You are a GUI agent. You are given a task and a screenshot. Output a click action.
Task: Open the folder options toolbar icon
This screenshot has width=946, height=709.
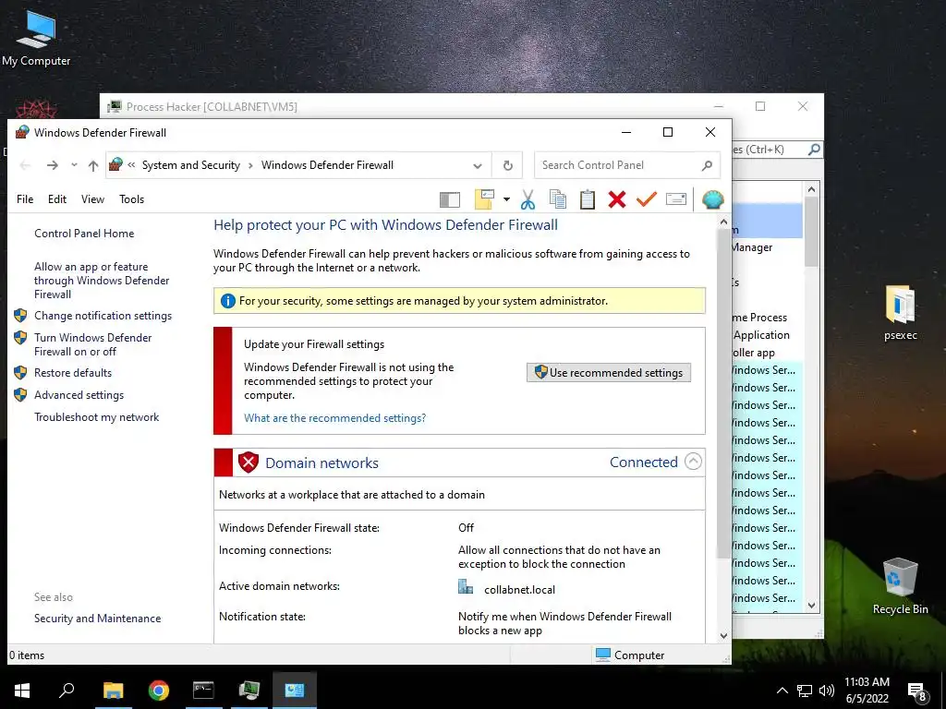tap(484, 199)
